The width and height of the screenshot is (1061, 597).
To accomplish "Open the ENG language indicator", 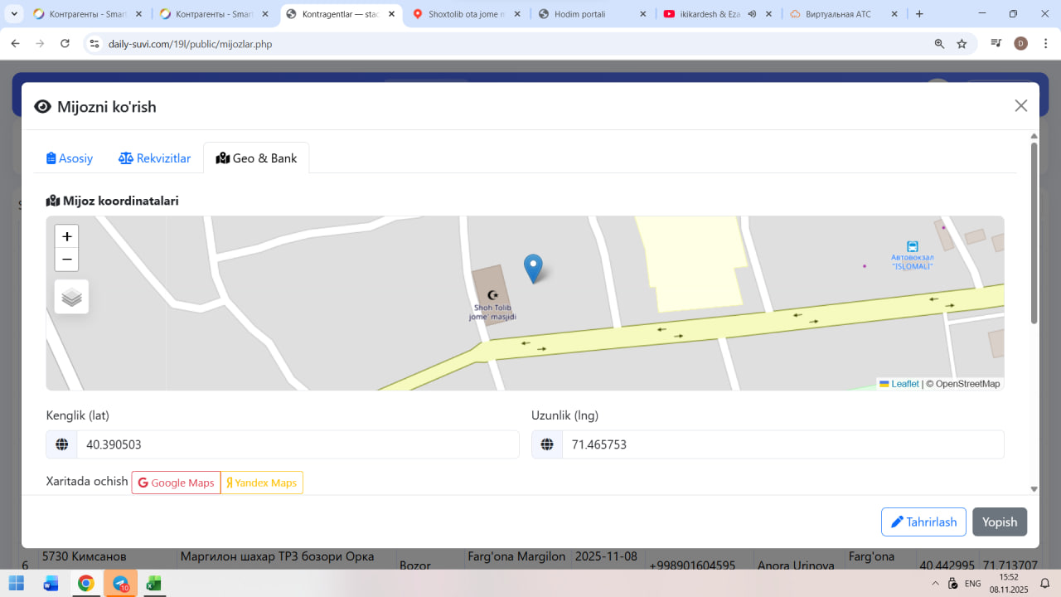I will tap(973, 583).
